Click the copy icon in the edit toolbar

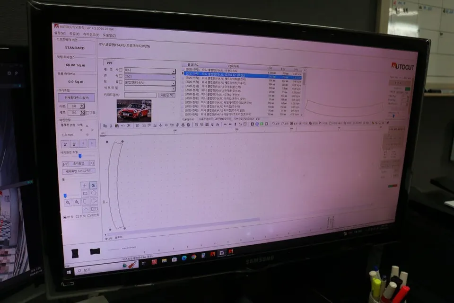click(105, 125)
